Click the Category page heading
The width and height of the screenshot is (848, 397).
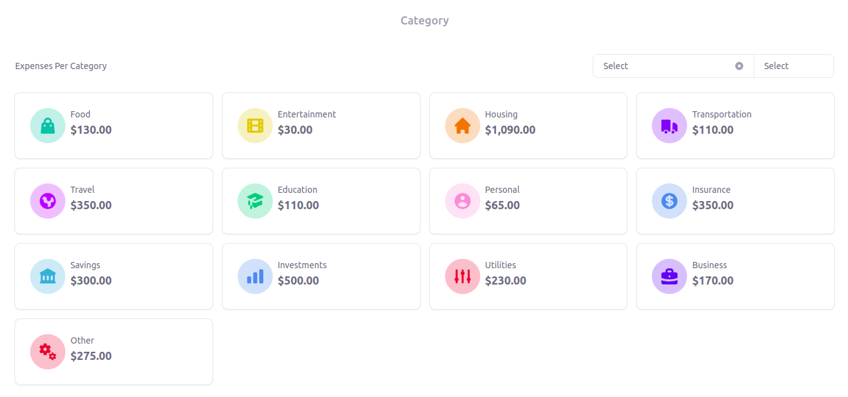point(424,21)
